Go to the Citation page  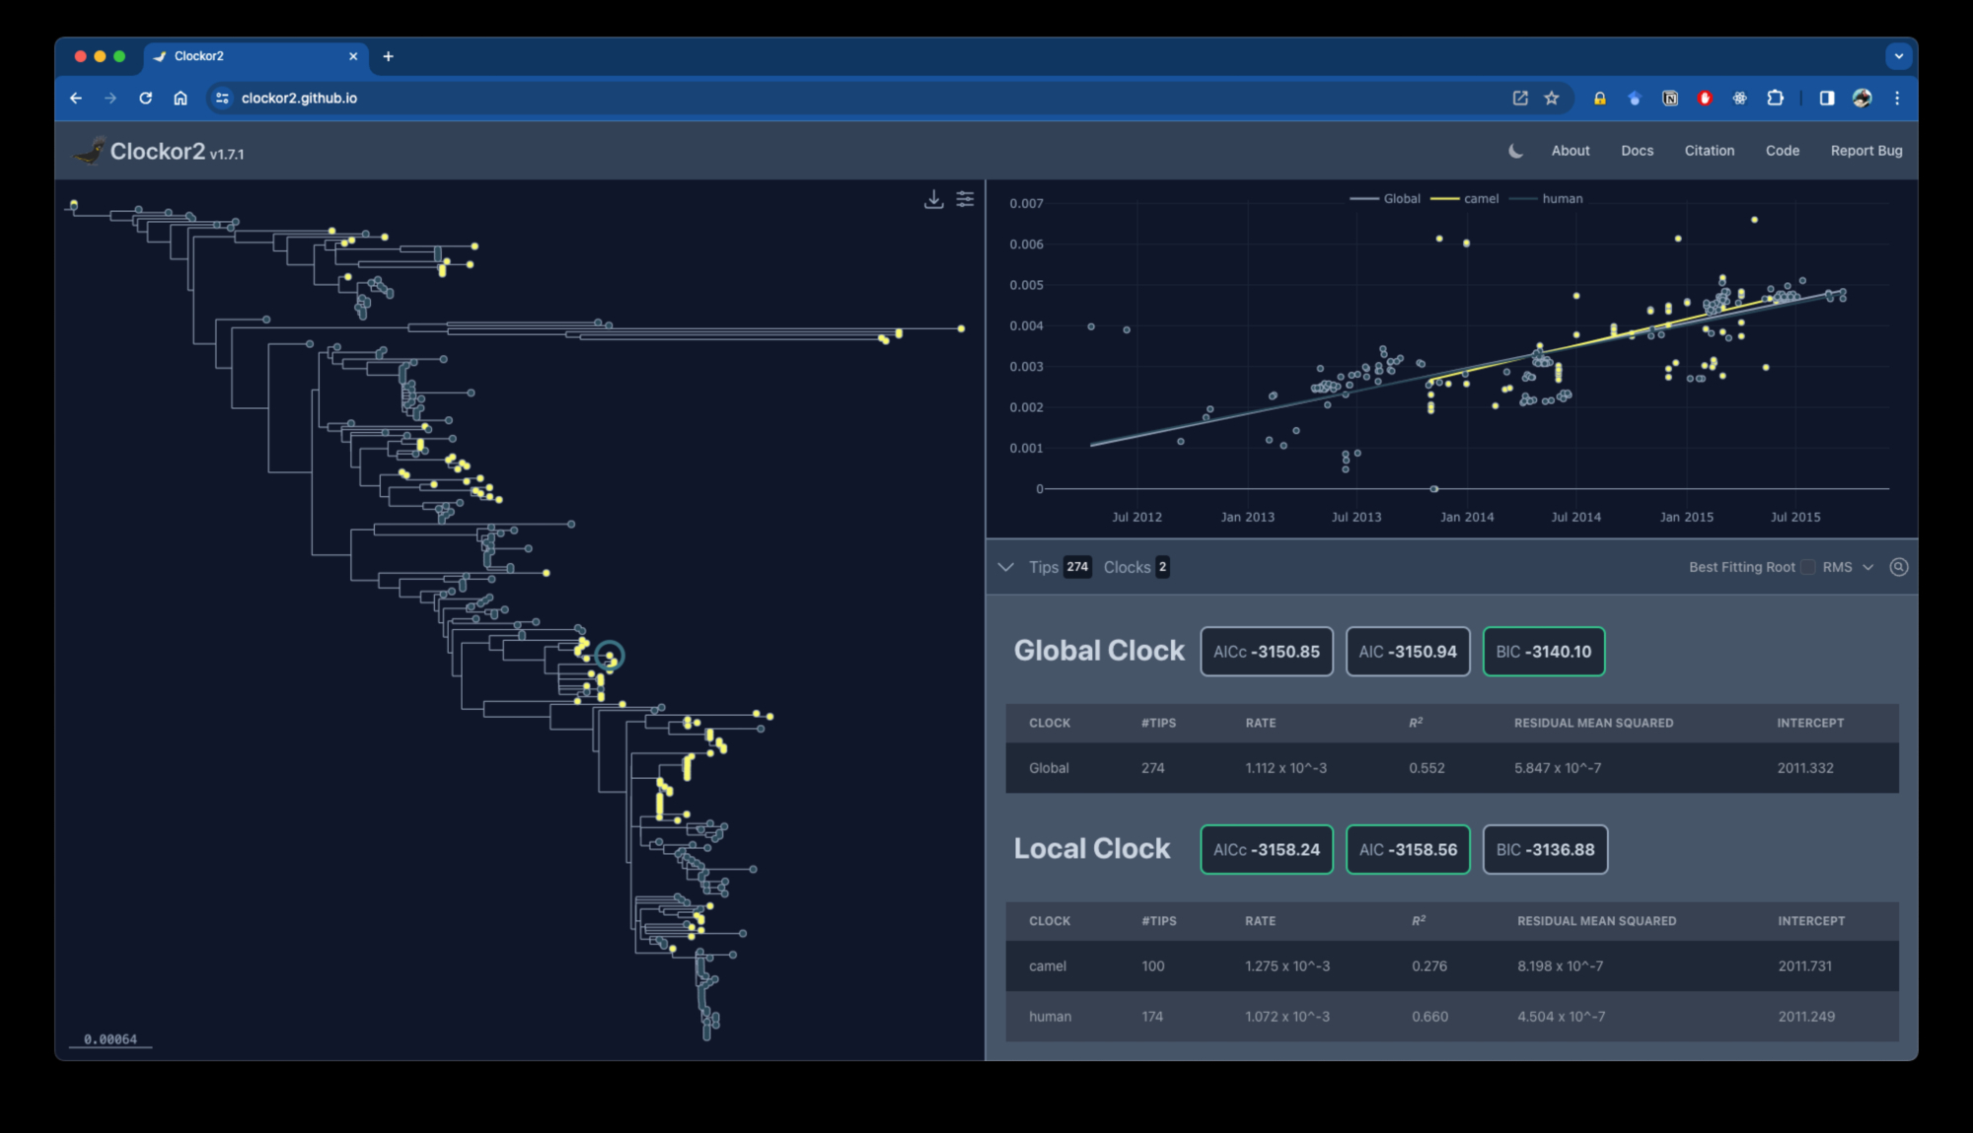click(1709, 151)
